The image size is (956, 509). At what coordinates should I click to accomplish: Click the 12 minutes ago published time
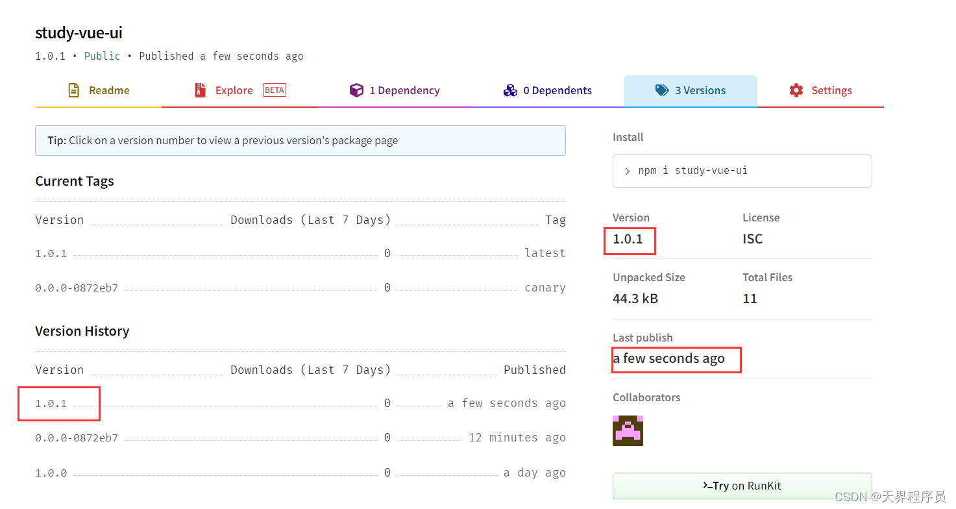coord(517,438)
